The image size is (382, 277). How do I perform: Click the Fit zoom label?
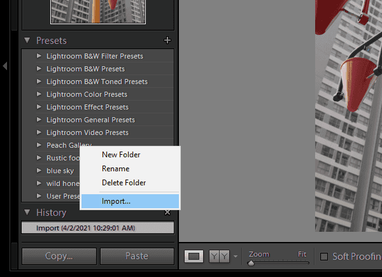click(302, 254)
